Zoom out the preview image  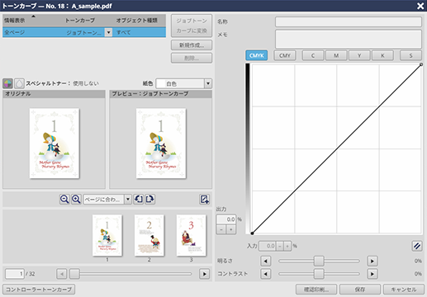click(64, 199)
